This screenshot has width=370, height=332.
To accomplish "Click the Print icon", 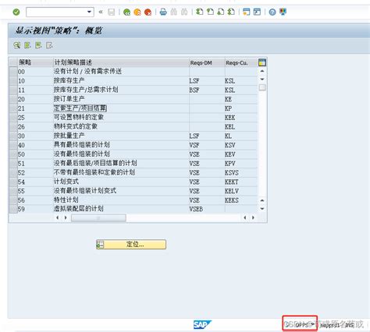I will pyautogui.click(x=163, y=12).
